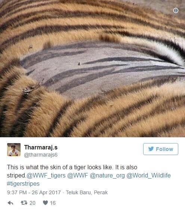Open the Tharmaraj.s display name
Viewport: 185px width, 210px height.
41,147
